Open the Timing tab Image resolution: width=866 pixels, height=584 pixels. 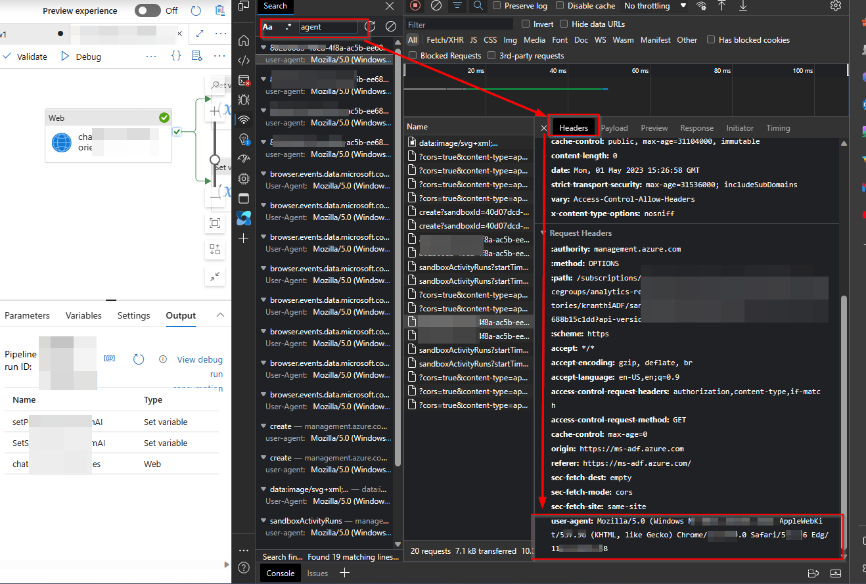(x=778, y=128)
